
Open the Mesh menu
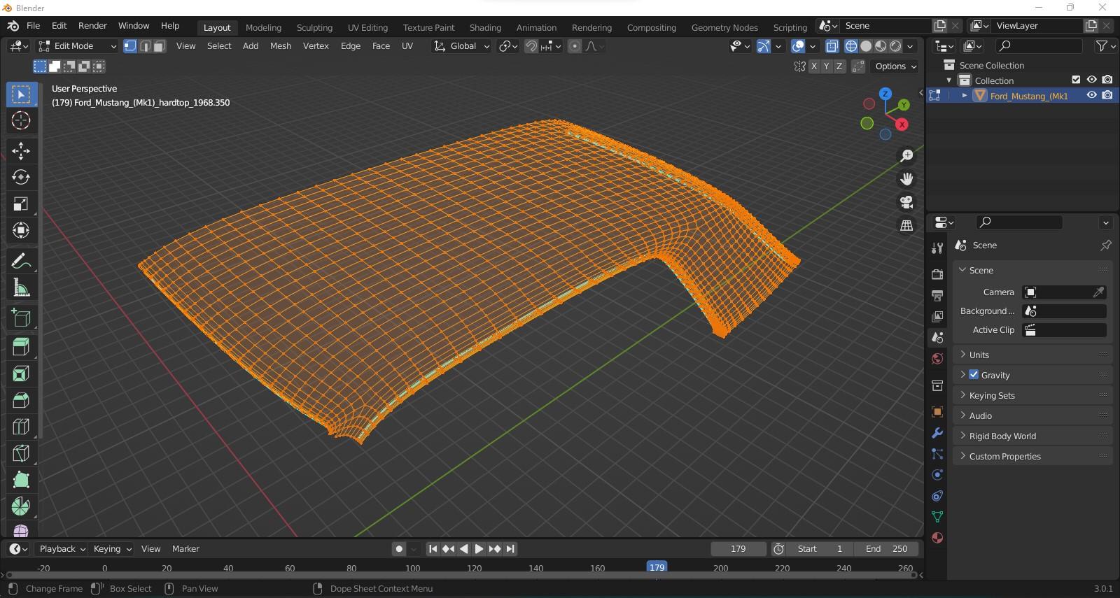[281, 46]
